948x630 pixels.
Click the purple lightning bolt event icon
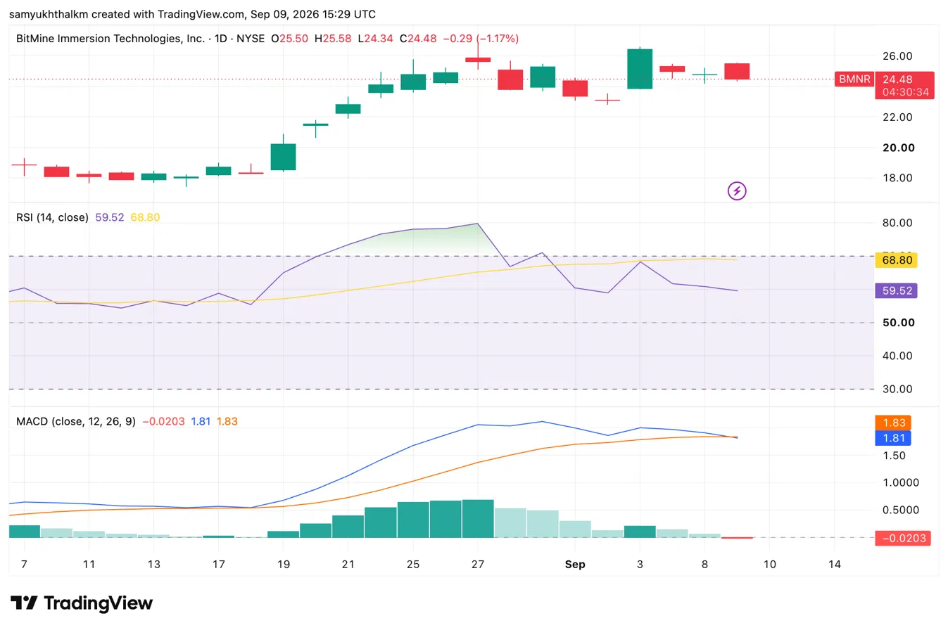pyautogui.click(x=737, y=191)
